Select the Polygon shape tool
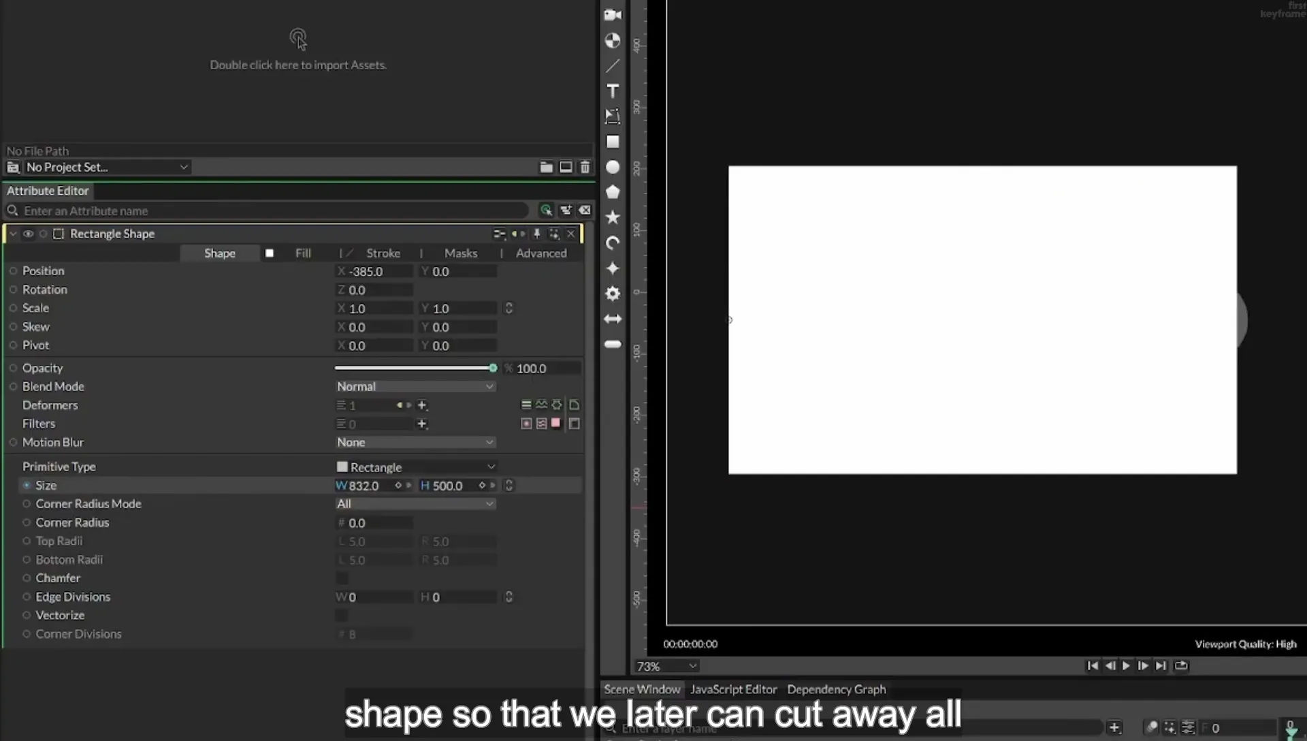This screenshot has width=1307, height=741. pos(613,192)
